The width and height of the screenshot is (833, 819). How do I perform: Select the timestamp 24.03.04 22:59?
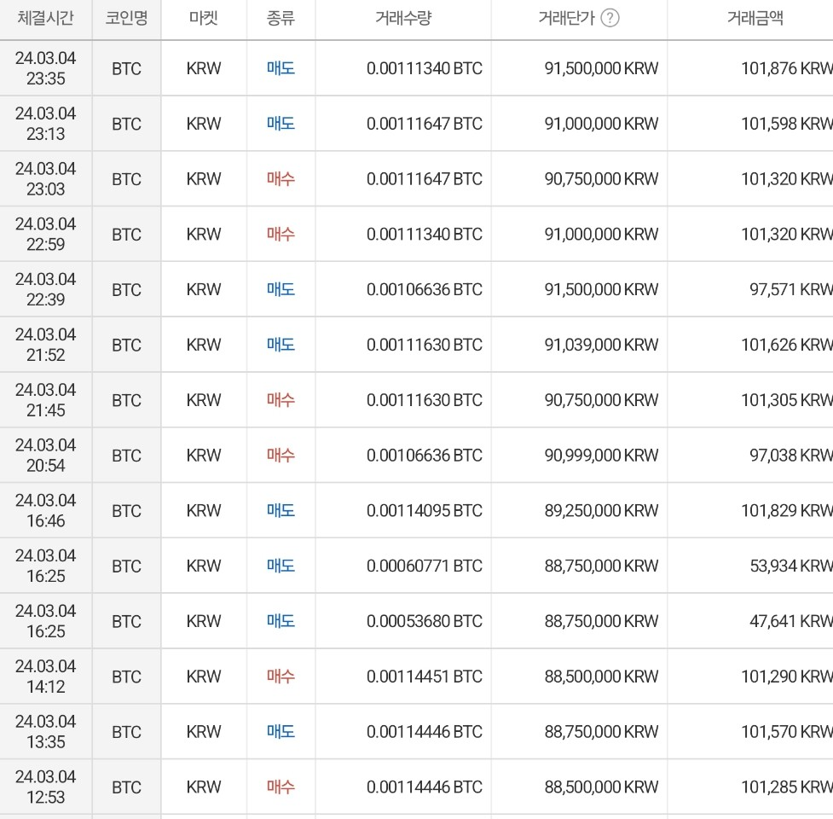[46, 234]
